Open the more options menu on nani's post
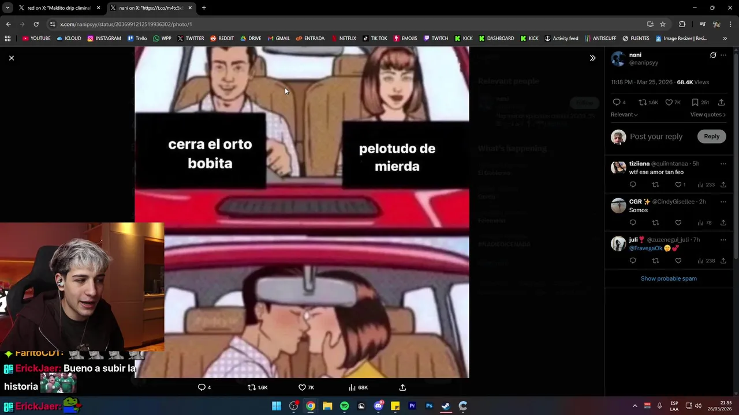The width and height of the screenshot is (739, 415). [x=723, y=55]
